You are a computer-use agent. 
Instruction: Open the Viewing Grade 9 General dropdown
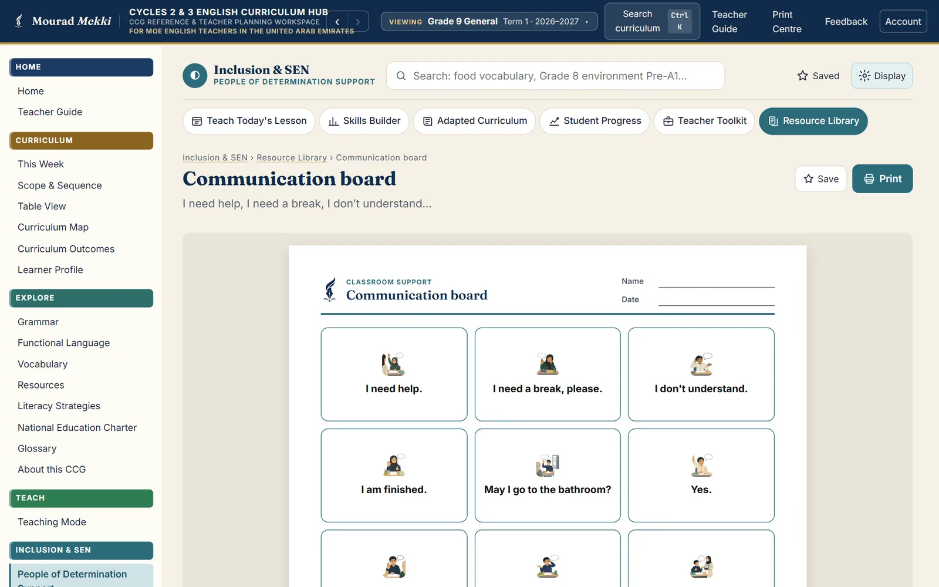pyautogui.click(x=489, y=22)
